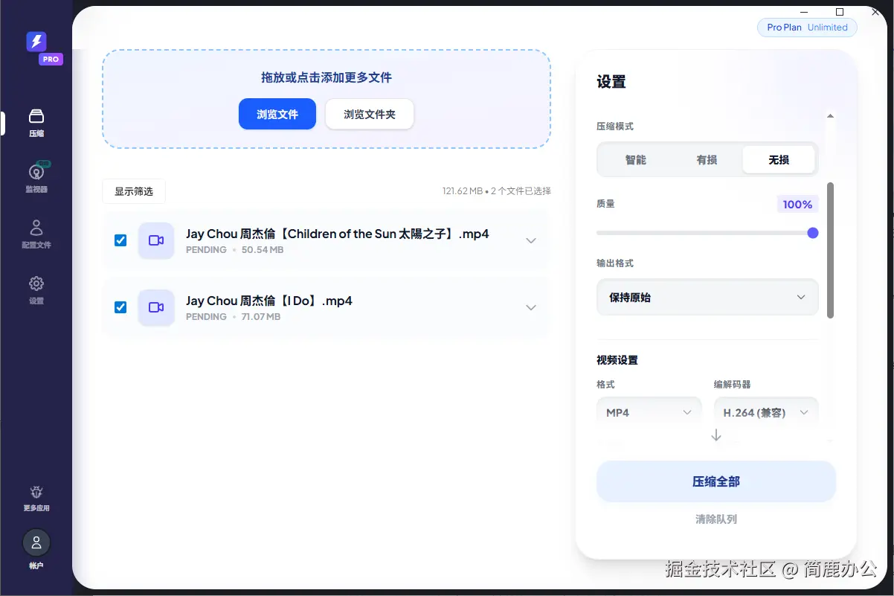Screen dimensions: 894x596
Task: Click the scroll-up arrow in settings panel
Action: click(x=831, y=115)
